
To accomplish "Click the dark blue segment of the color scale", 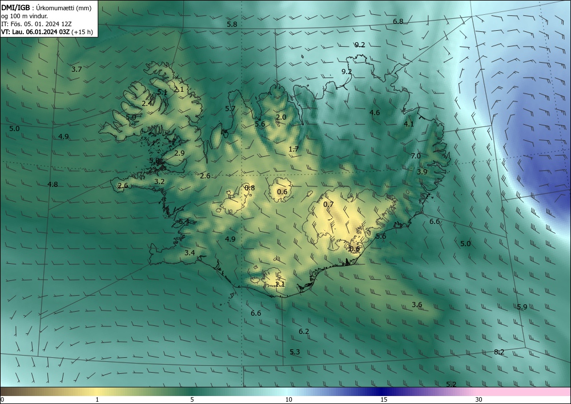I will 383,391.
